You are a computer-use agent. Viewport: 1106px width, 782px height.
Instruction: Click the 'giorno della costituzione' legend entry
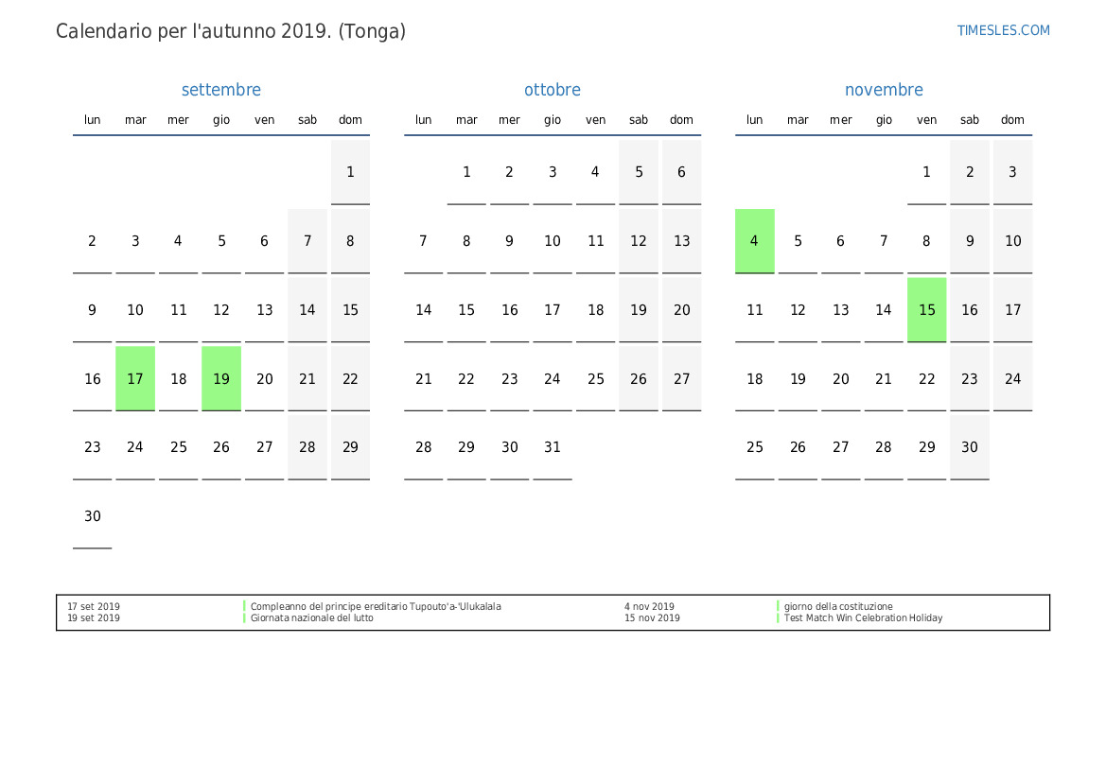coord(837,607)
